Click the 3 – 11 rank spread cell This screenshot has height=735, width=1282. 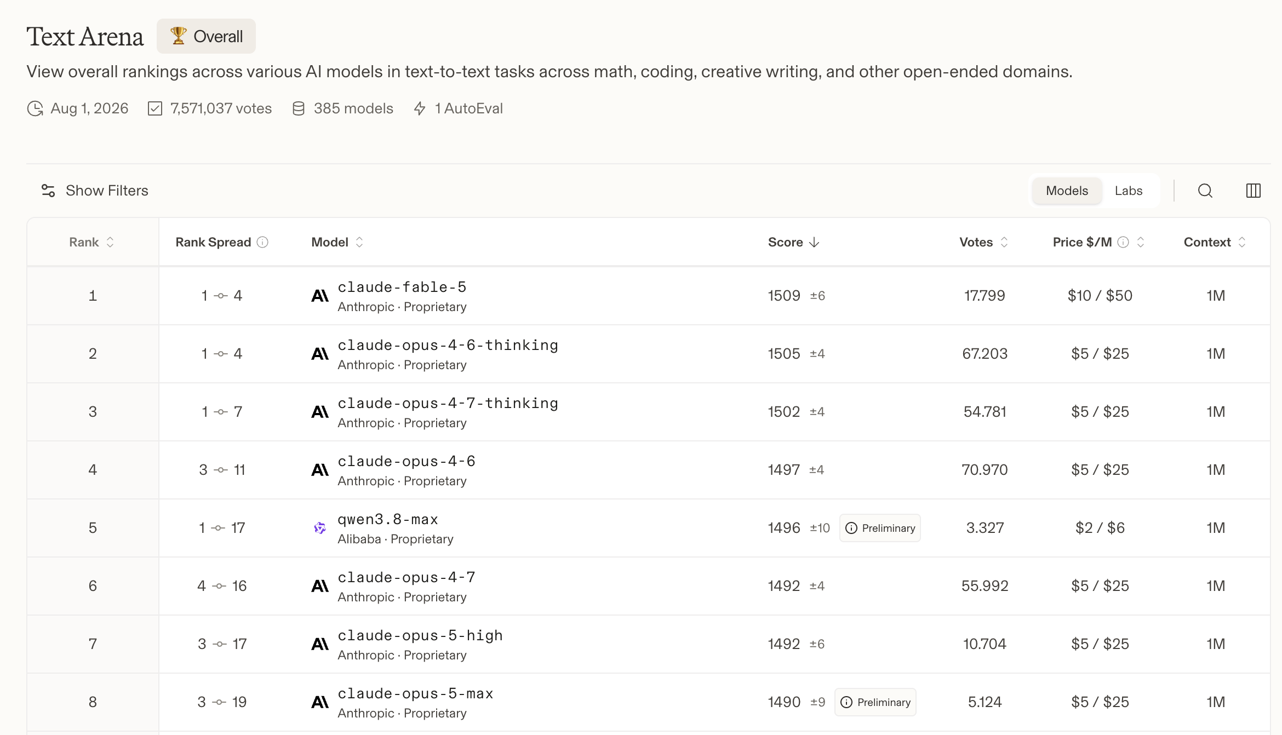coord(222,470)
